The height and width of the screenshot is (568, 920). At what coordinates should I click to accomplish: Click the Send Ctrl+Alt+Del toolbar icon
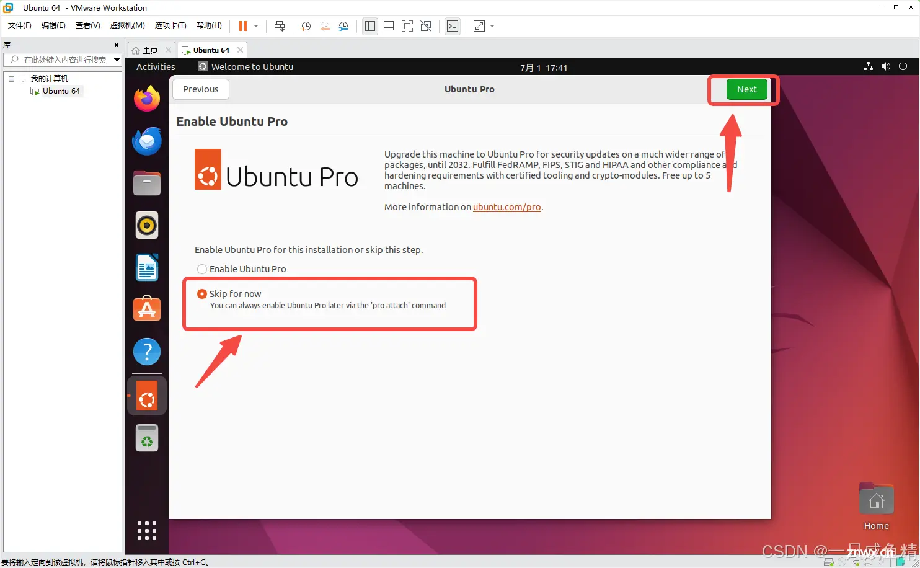click(x=280, y=26)
